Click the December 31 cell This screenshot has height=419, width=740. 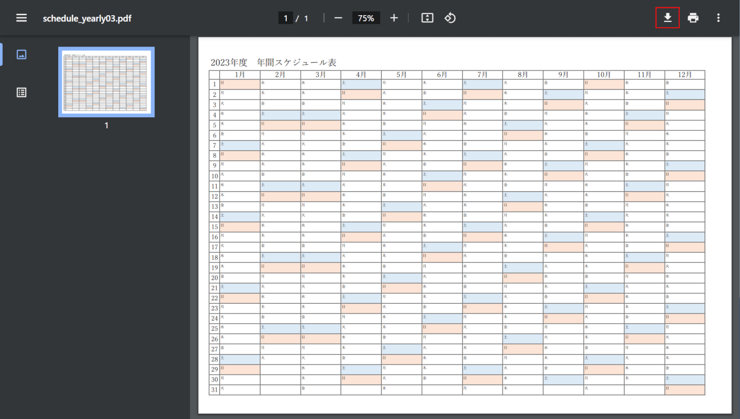[684, 390]
